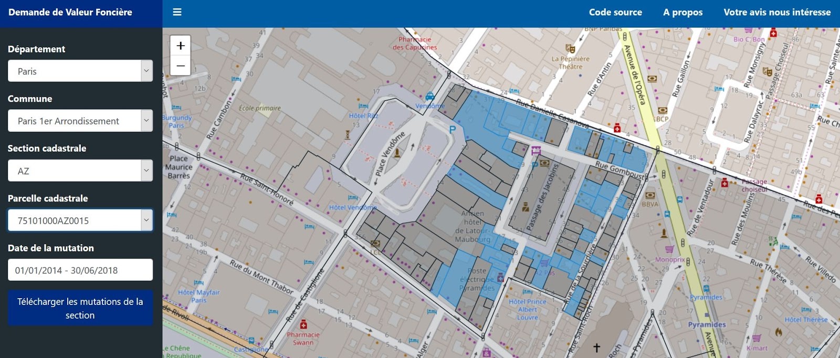Click Demande de Valeur Foncière title
The width and height of the screenshot is (840, 358).
point(70,12)
